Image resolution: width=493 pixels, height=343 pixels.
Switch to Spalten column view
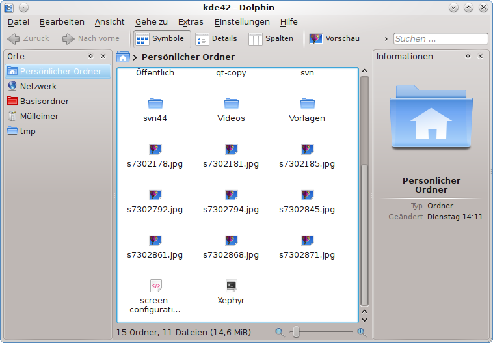(271, 39)
